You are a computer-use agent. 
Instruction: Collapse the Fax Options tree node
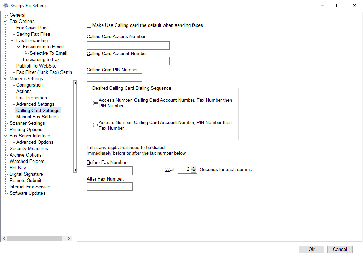tap(5, 22)
